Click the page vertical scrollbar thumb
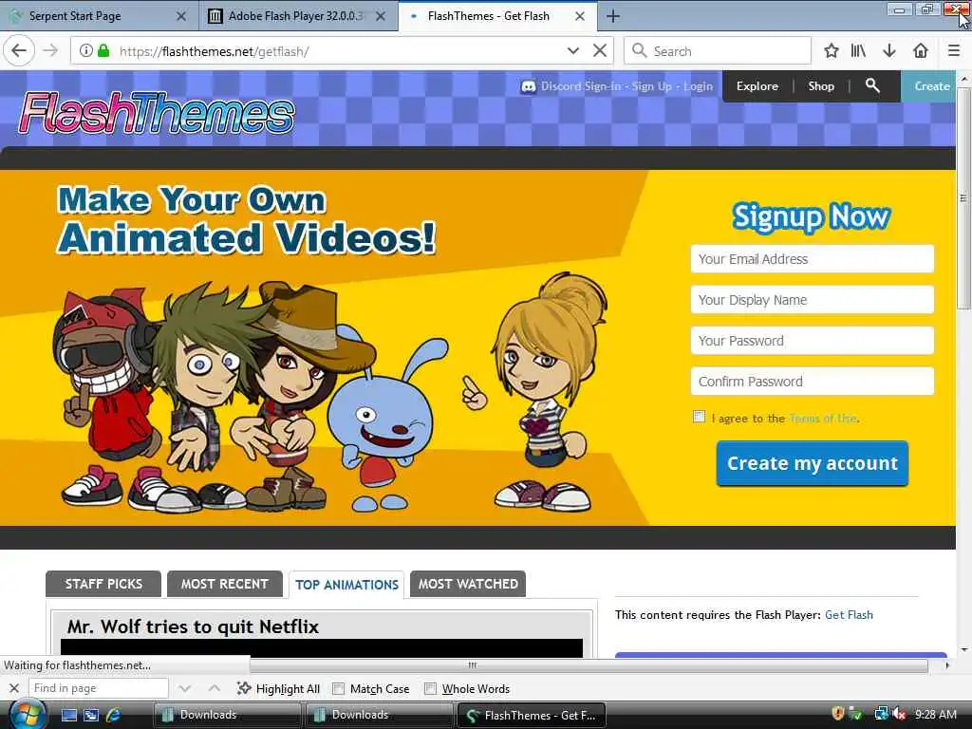Screen dimensions: 972x729 click(x=963, y=198)
